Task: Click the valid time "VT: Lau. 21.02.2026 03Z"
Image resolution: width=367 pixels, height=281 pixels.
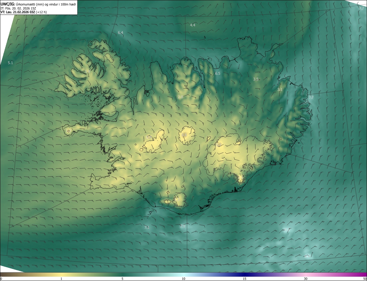Action: point(18,12)
